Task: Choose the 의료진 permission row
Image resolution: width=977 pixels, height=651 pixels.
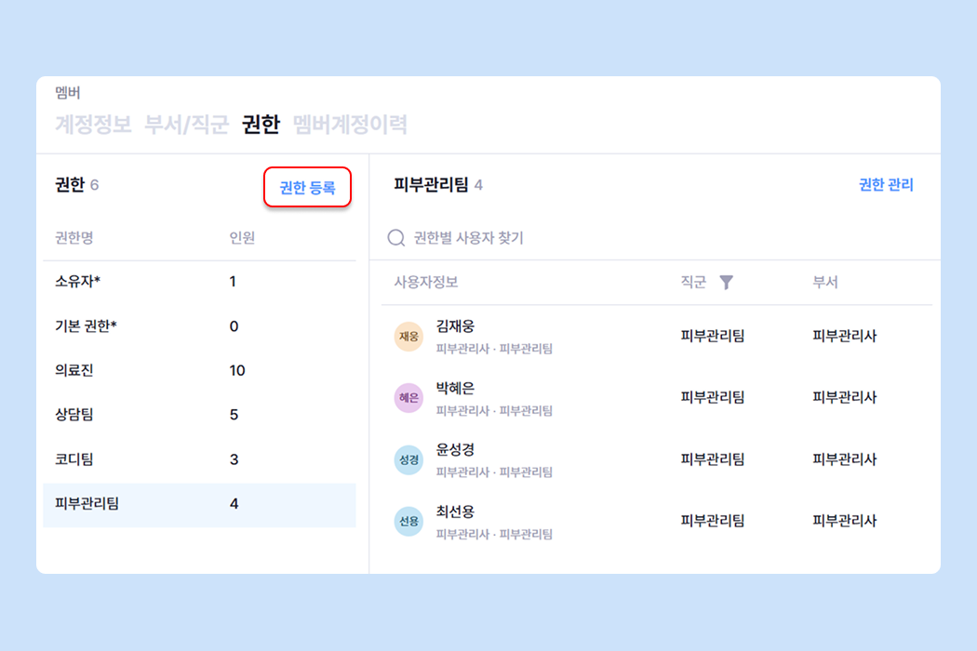Action: 199,370
